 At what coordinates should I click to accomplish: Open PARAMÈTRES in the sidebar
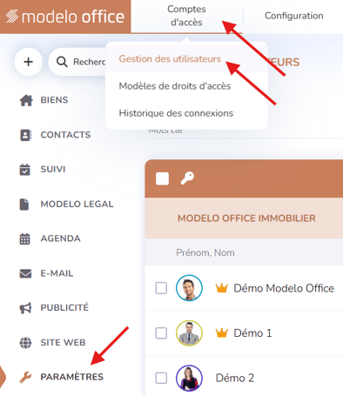(72, 377)
